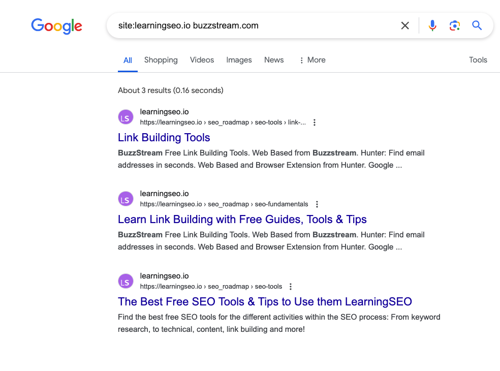Select the Shopping results tab
500x371 pixels.
[x=161, y=60]
